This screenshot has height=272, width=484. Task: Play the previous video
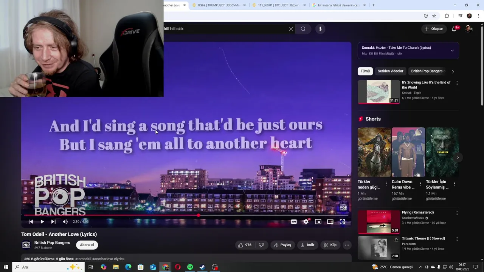31,222
